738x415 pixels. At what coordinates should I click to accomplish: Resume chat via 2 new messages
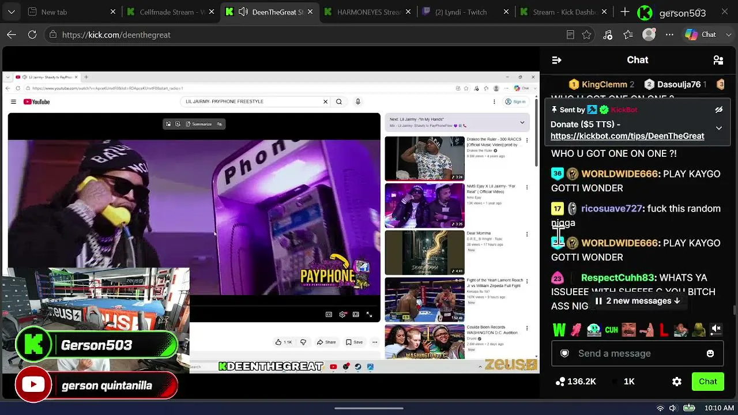pos(638,301)
